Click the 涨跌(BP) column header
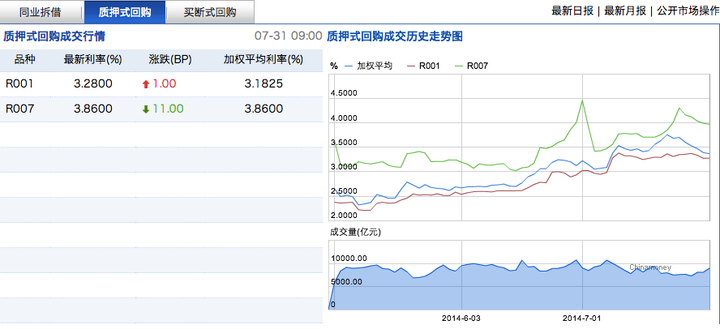This screenshot has height=329, width=720. [x=170, y=59]
